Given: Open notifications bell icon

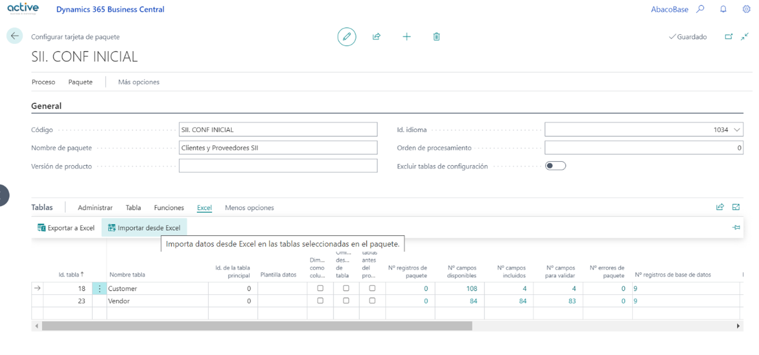Looking at the screenshot, I should (723, 9).
